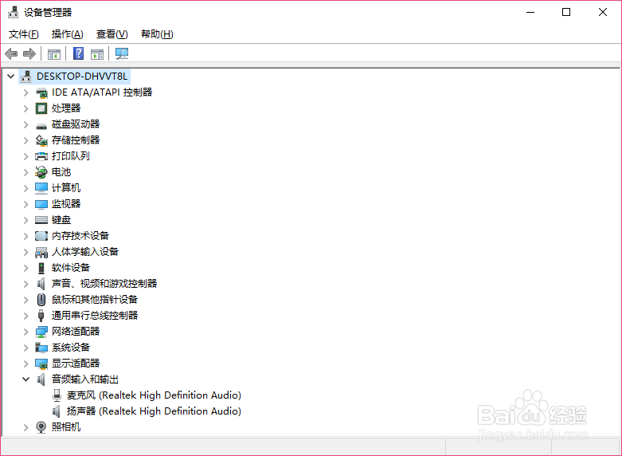Expand the 网络适配器 category arrow

coord(26,332)
